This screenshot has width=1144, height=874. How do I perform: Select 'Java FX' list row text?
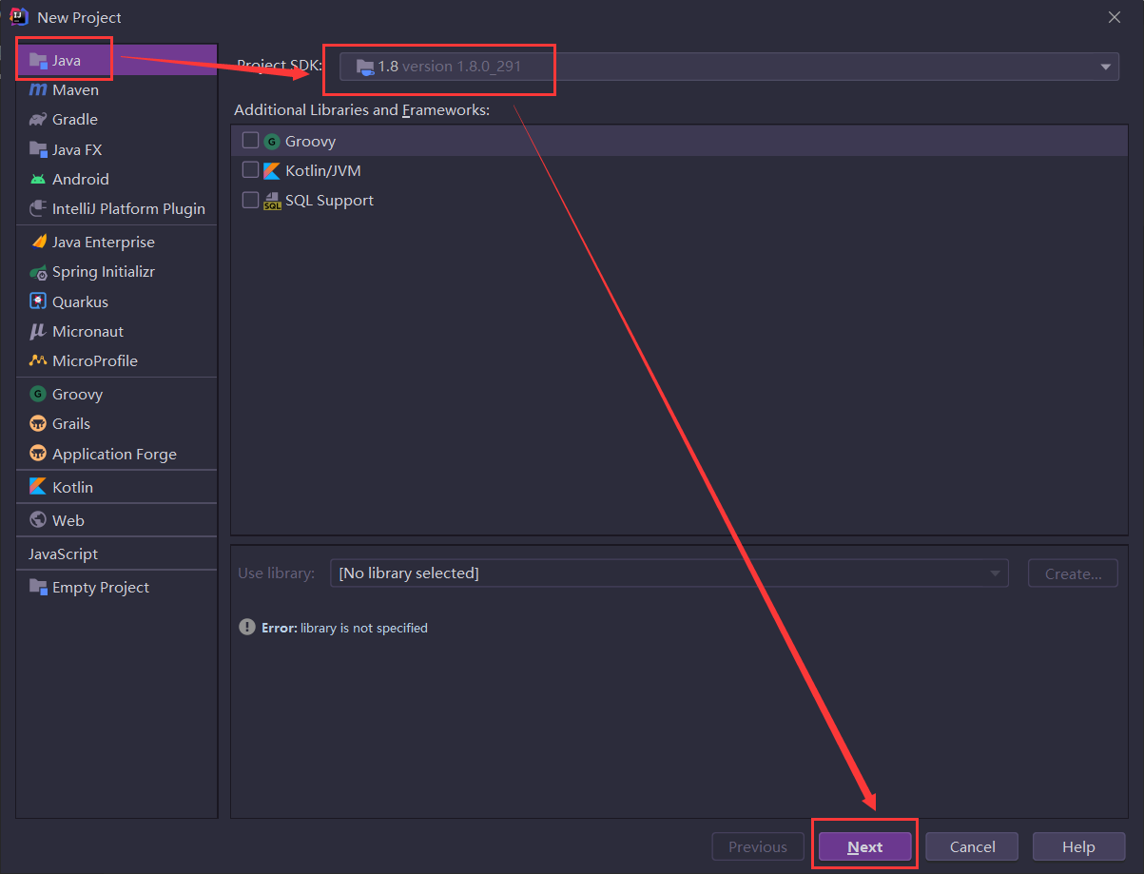click(77, 149)
